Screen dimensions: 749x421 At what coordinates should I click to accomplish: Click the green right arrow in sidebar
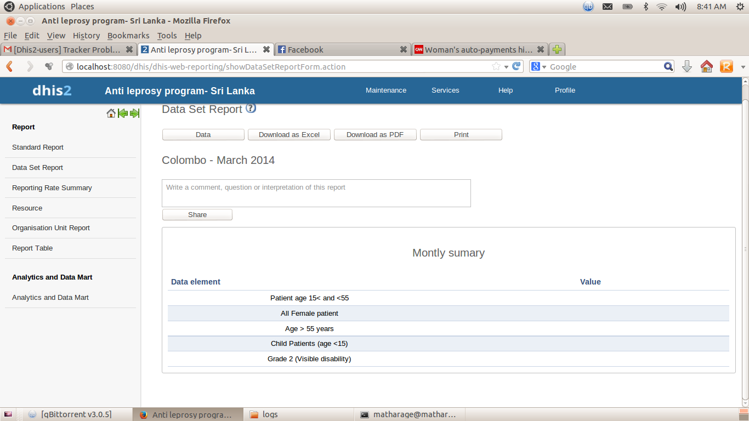pos(134,113)
